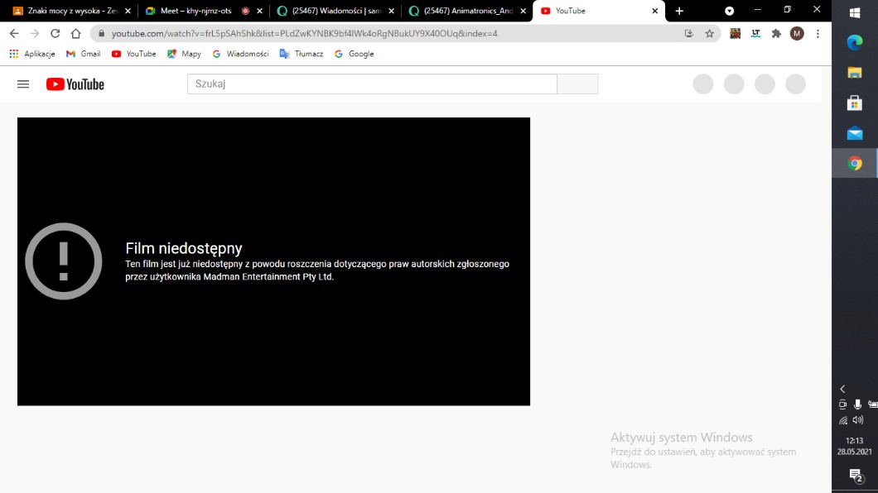Image resolution: width=878 pixels, height=493 pixels.
Task: Bookmark this page with the star icon
Action: (x=709, y=34)
